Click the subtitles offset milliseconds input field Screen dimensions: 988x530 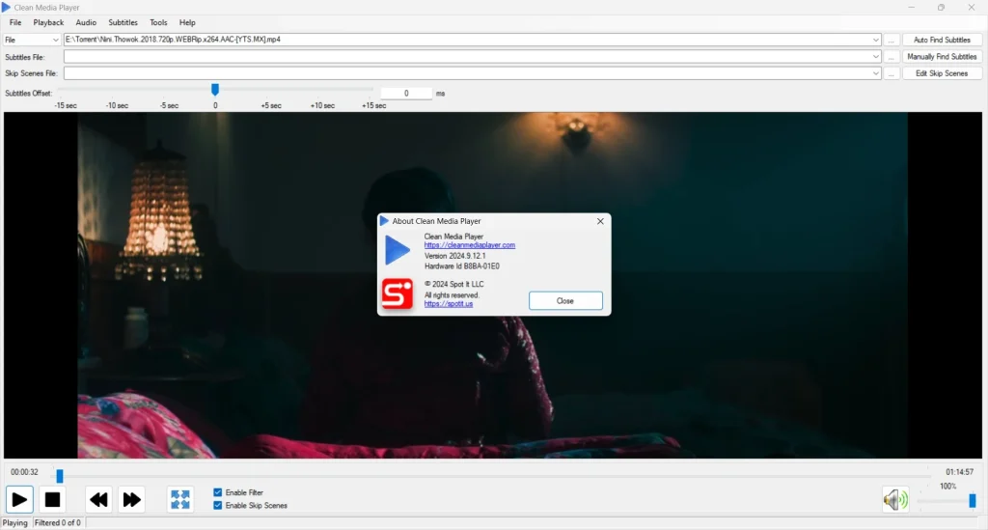click(405, 94)
